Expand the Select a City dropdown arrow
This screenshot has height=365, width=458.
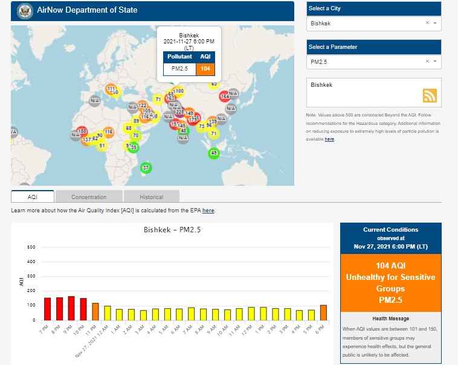[x=435, y=23]
